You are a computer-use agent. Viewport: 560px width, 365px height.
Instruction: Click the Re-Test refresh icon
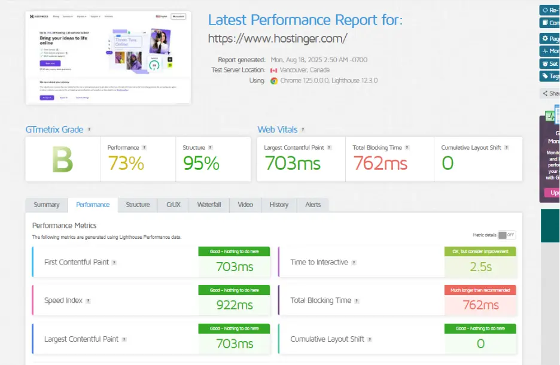[x=545, y=10]
